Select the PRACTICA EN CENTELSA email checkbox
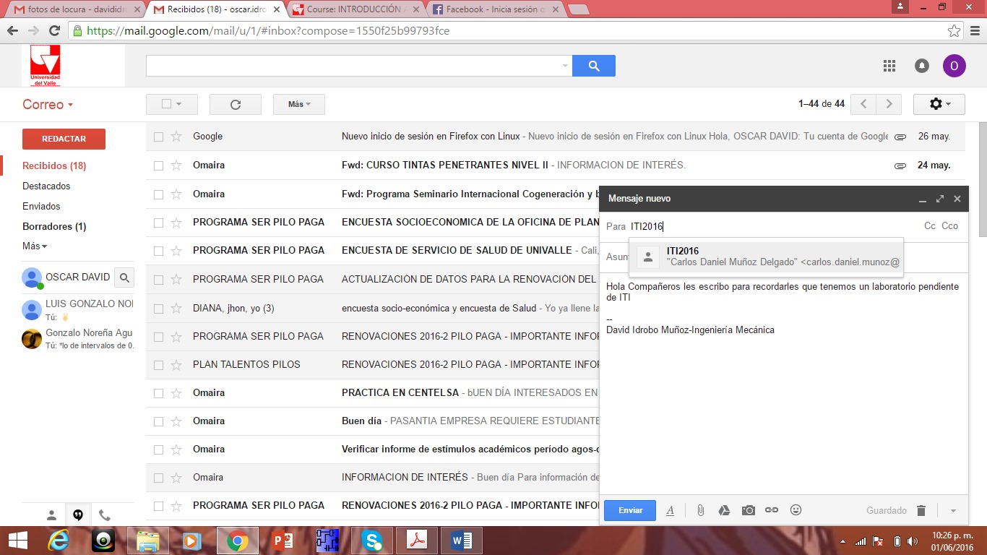This screenshot has width=987, height=555. point(158,393)
